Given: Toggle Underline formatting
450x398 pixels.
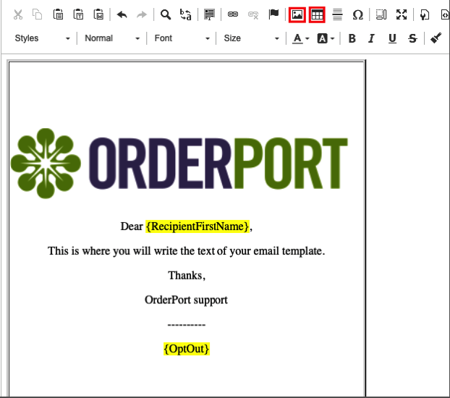Looking at the screenshot, I should [392, 38].
